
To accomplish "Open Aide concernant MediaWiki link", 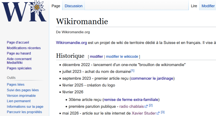I will pyautogui.click(x=19, y=61).
